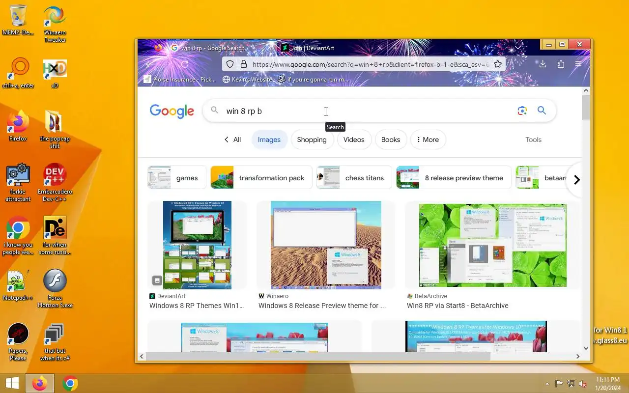Open the 'ctrl+a, enter' desktop shortcut
This screenshot has width=629, height=393.
pos(18,73)
